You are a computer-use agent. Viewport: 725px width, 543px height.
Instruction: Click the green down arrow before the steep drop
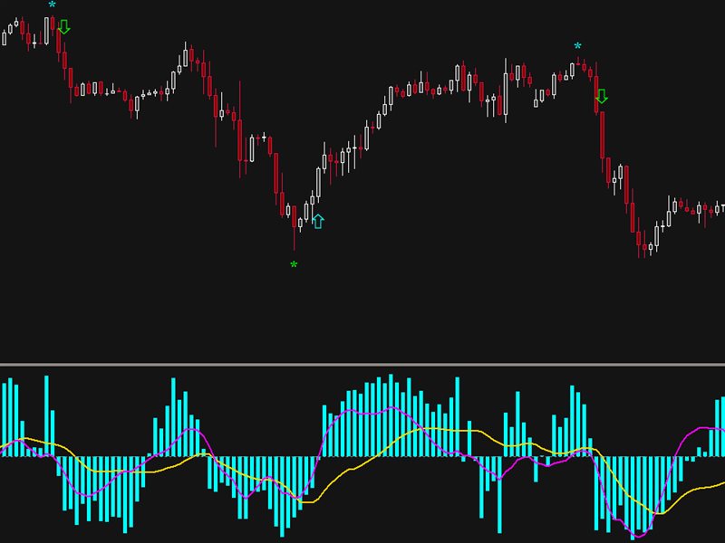[602, 96]
